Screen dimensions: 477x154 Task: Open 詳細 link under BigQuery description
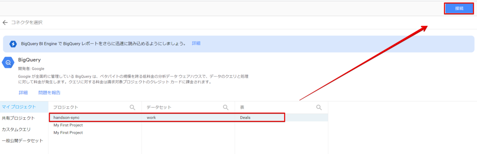[23, 93]
